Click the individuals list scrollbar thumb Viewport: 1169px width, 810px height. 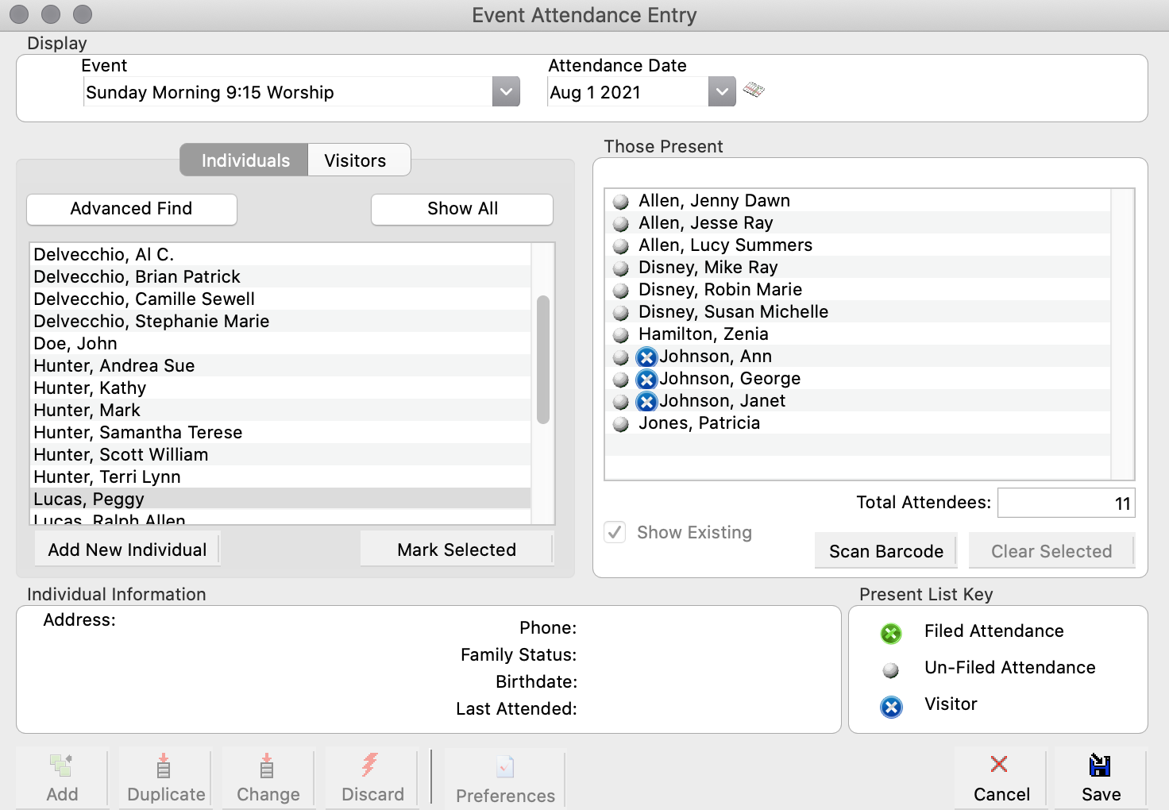(543, 359)
